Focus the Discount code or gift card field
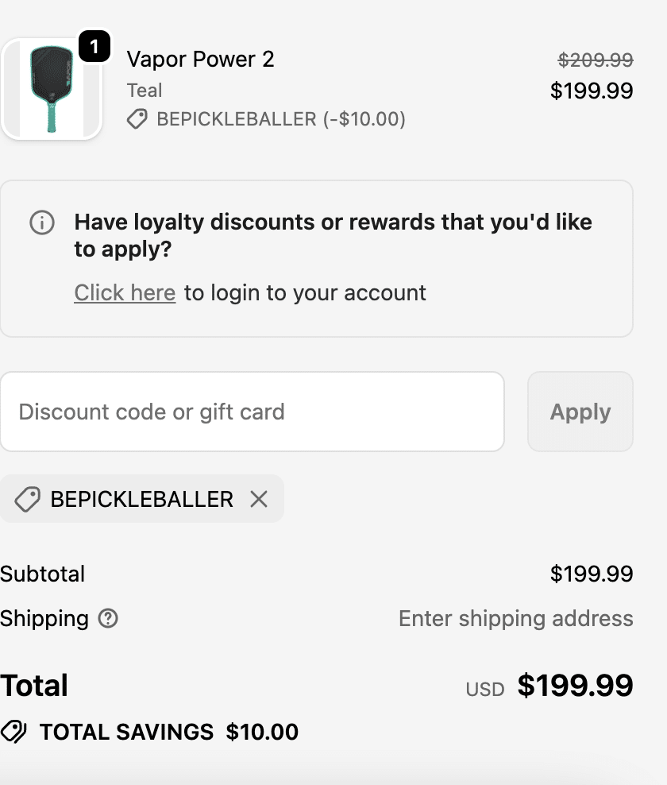 252,412
